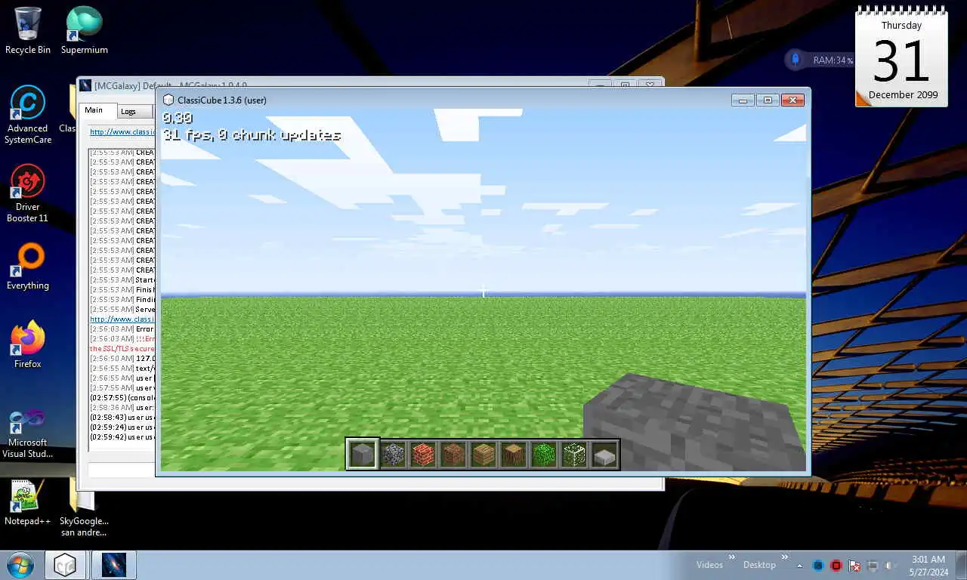Viewport: 967px width, 580px height.
Task: Click the ClassiCube 1.3.6 (user) title bar
Action: pyautogui.click(x=222, y=100)
